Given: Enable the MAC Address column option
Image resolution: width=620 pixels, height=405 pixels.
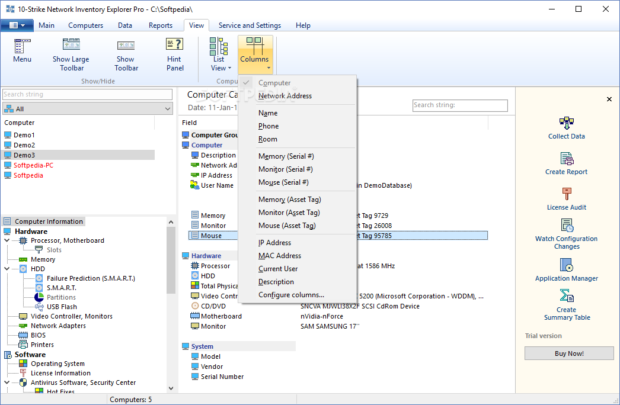Looking at the screenshot, I should pyautogui.click(x=298, y=256).
